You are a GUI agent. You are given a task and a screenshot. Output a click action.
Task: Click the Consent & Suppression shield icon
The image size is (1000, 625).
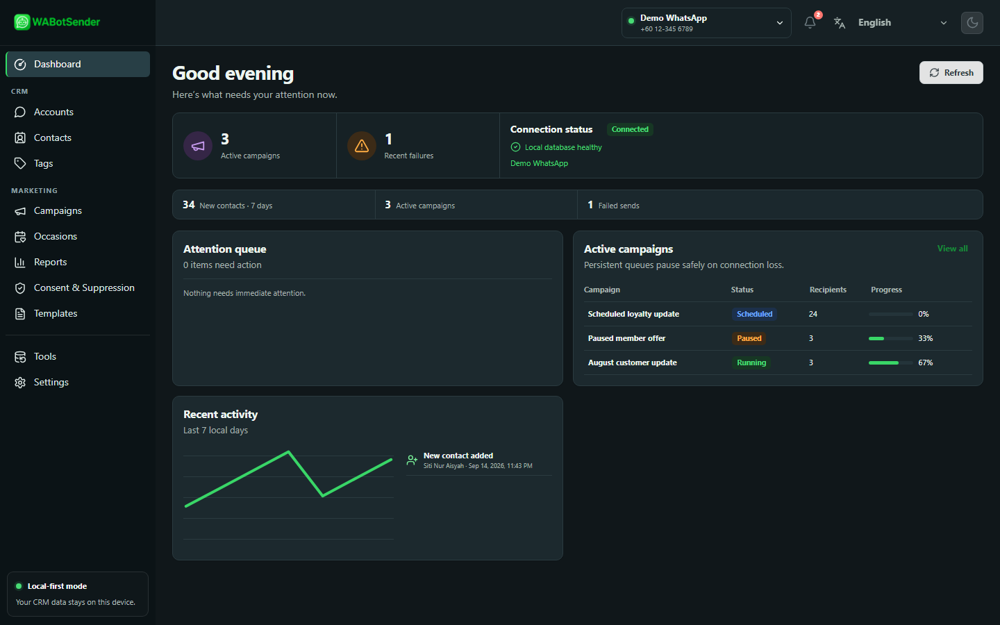(20, 287)
